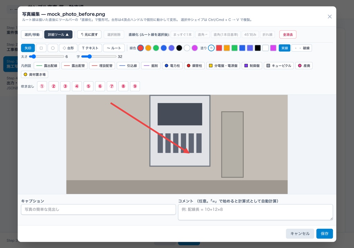Add 露出配管 legend line
The image size is (354, 248).
point(75,66)
